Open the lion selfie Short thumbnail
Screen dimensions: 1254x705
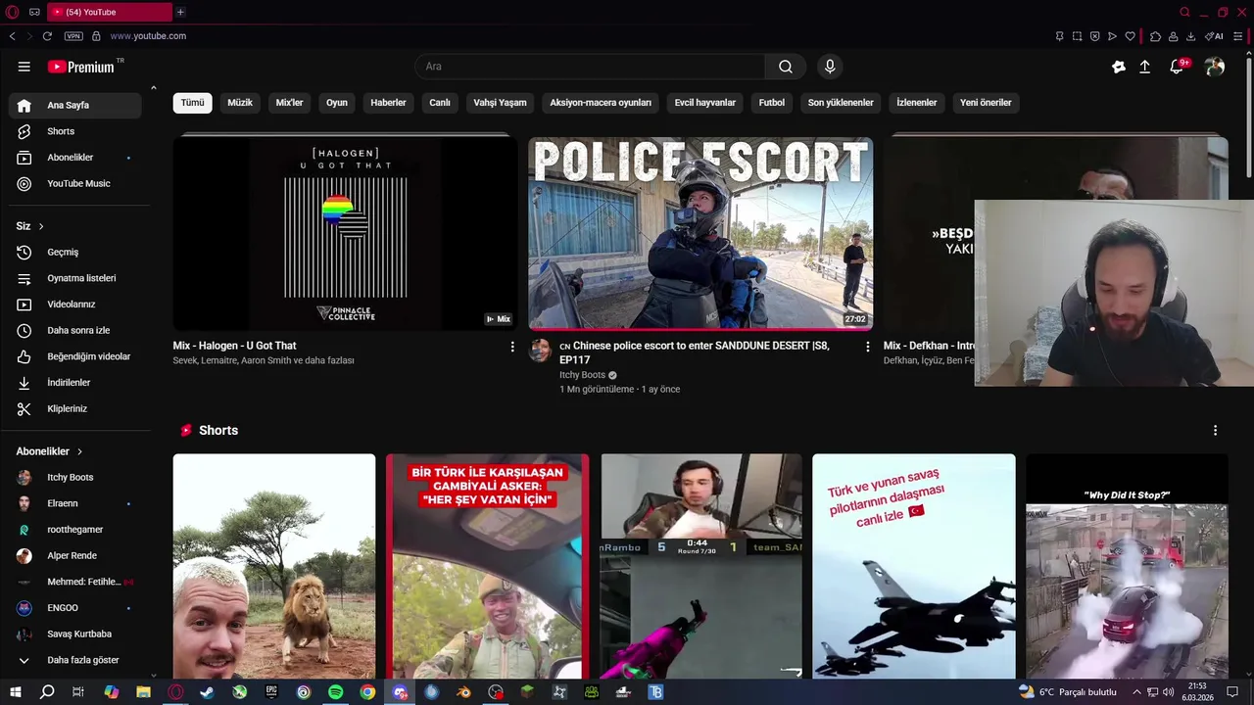[274, 566]
